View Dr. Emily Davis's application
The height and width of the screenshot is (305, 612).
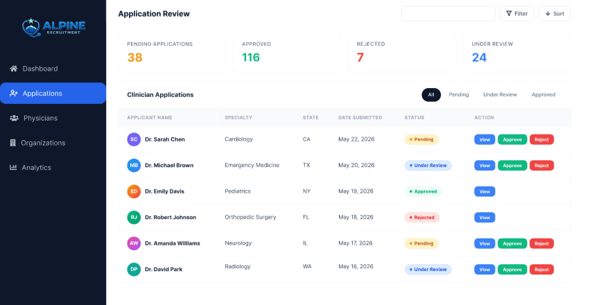484,191
